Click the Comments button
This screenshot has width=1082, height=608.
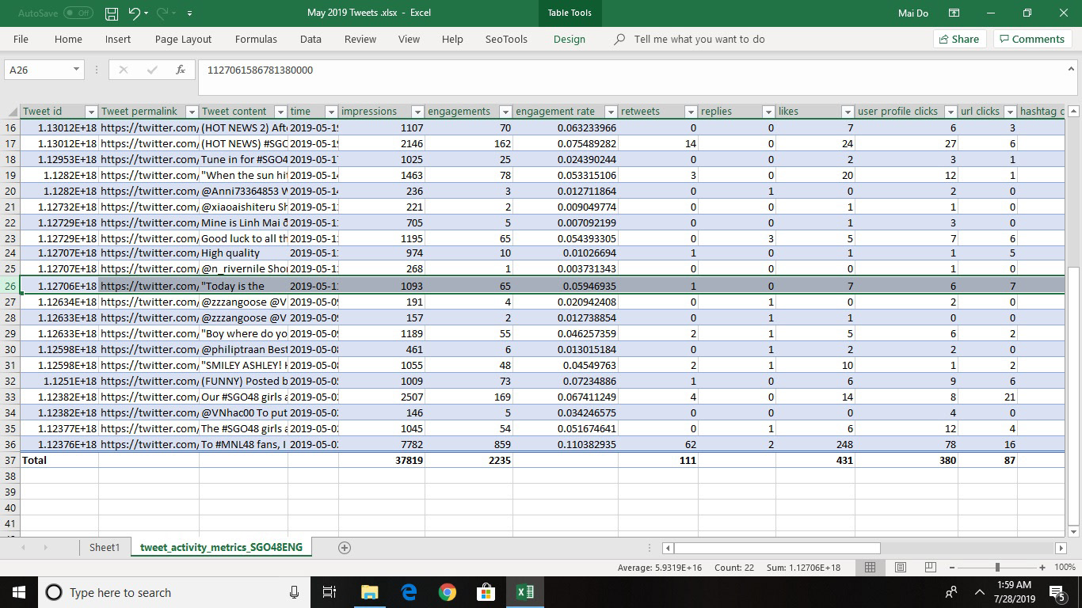1032,39
